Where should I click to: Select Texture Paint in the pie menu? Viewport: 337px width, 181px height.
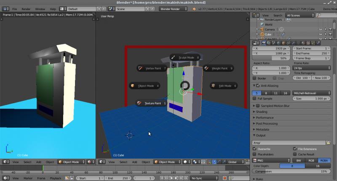point(152,103)
